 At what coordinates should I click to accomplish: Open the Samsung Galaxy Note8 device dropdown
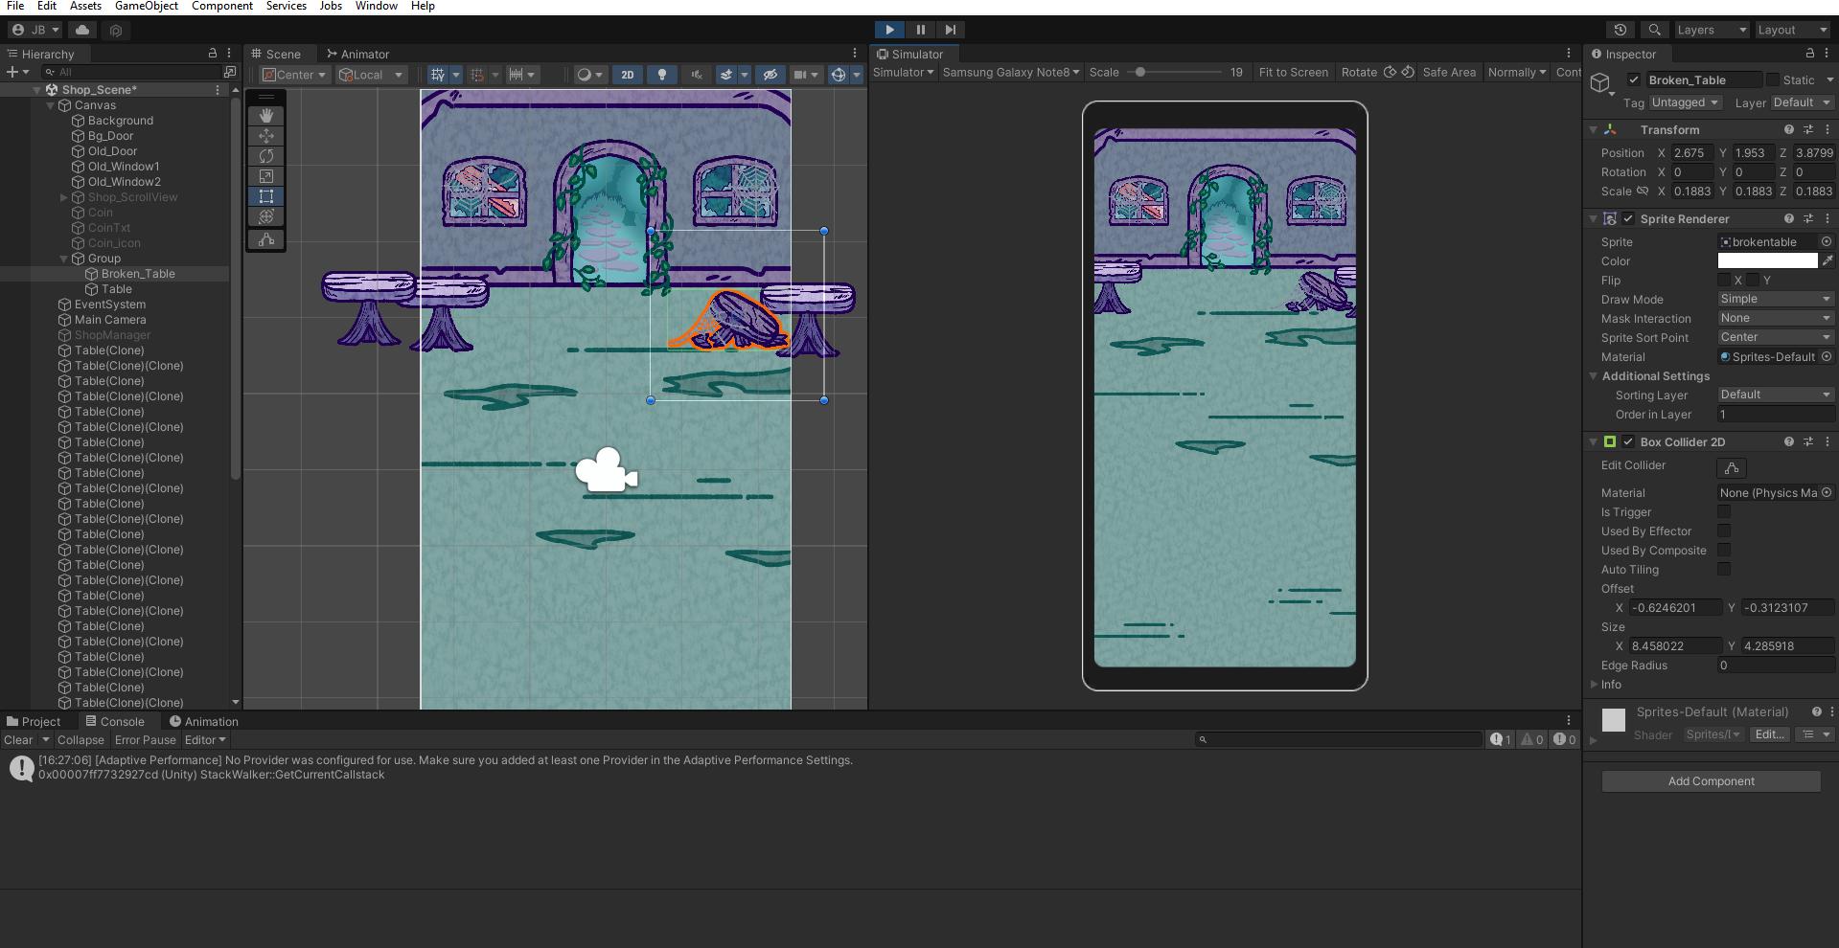pos(1011,72)
